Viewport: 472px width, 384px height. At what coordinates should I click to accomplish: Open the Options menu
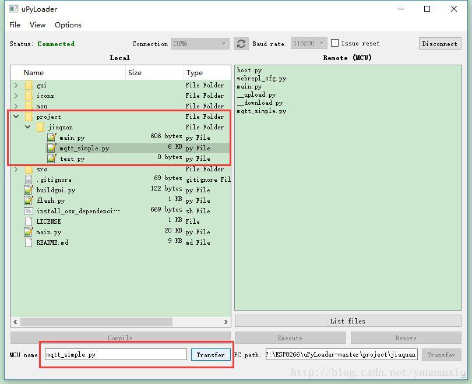(x=68, y=24)
